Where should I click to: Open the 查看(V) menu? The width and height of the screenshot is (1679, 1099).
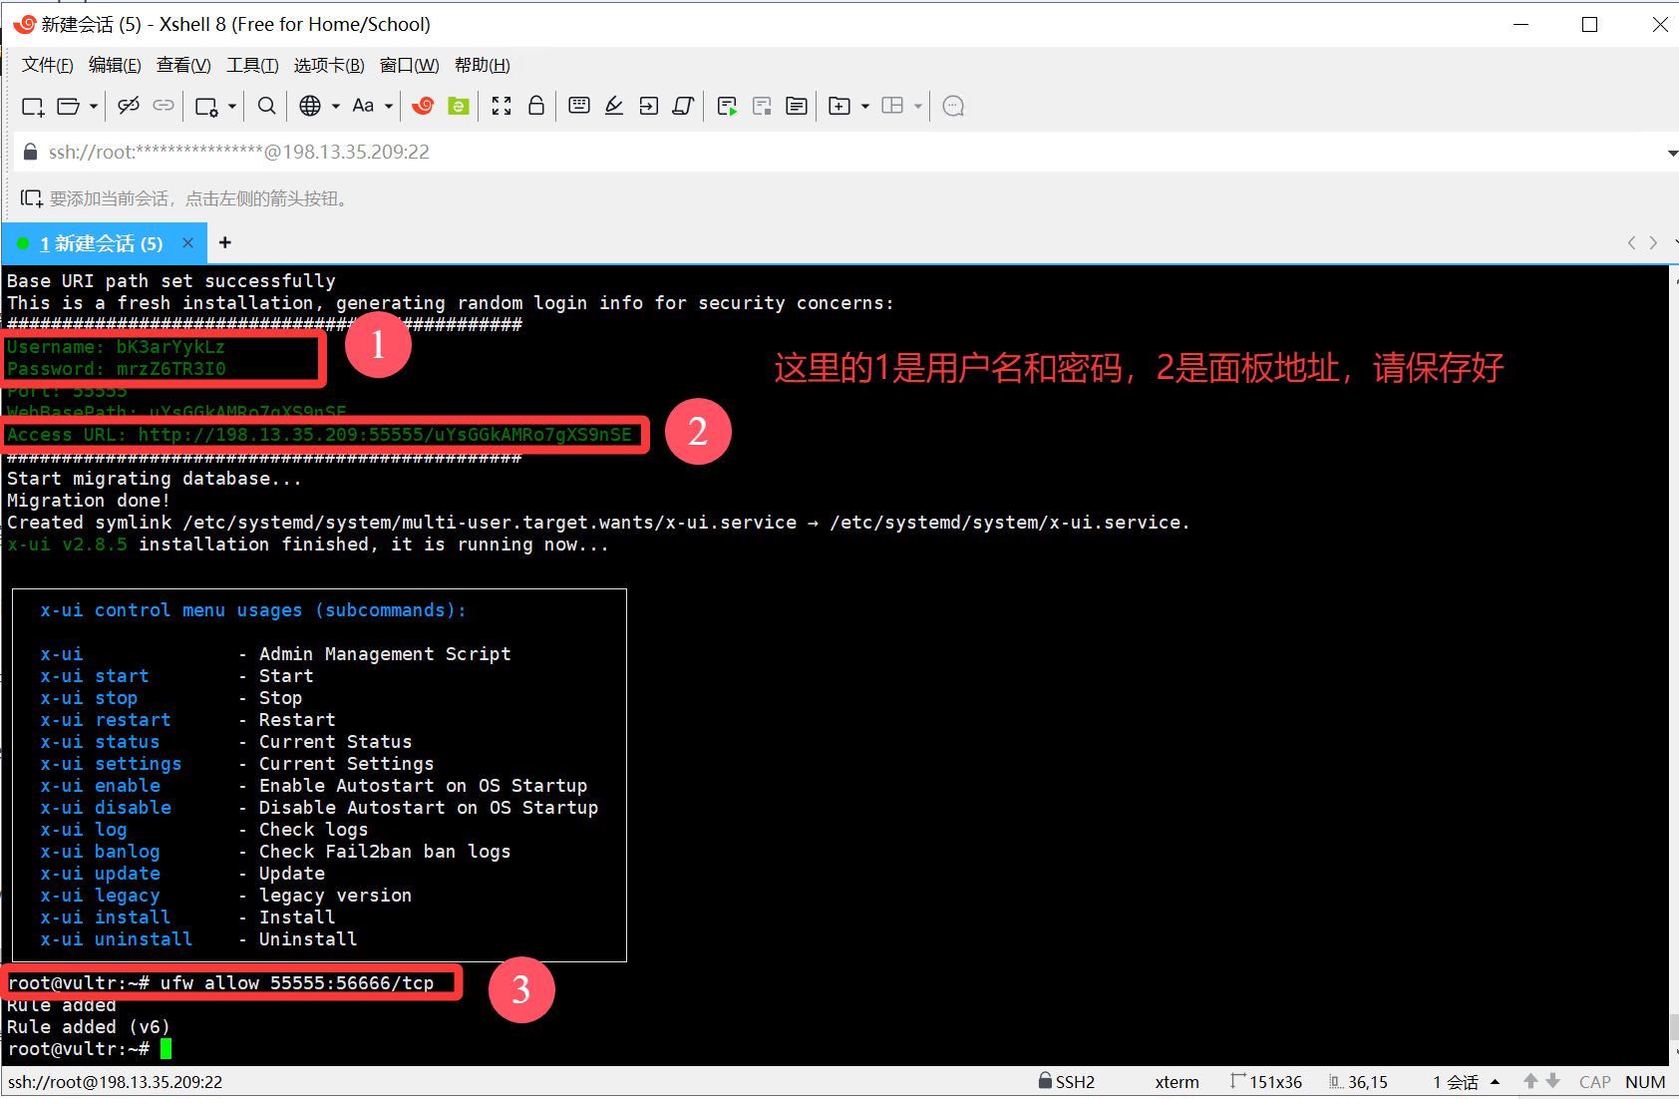pyautogui.click(x=183, y=65)
